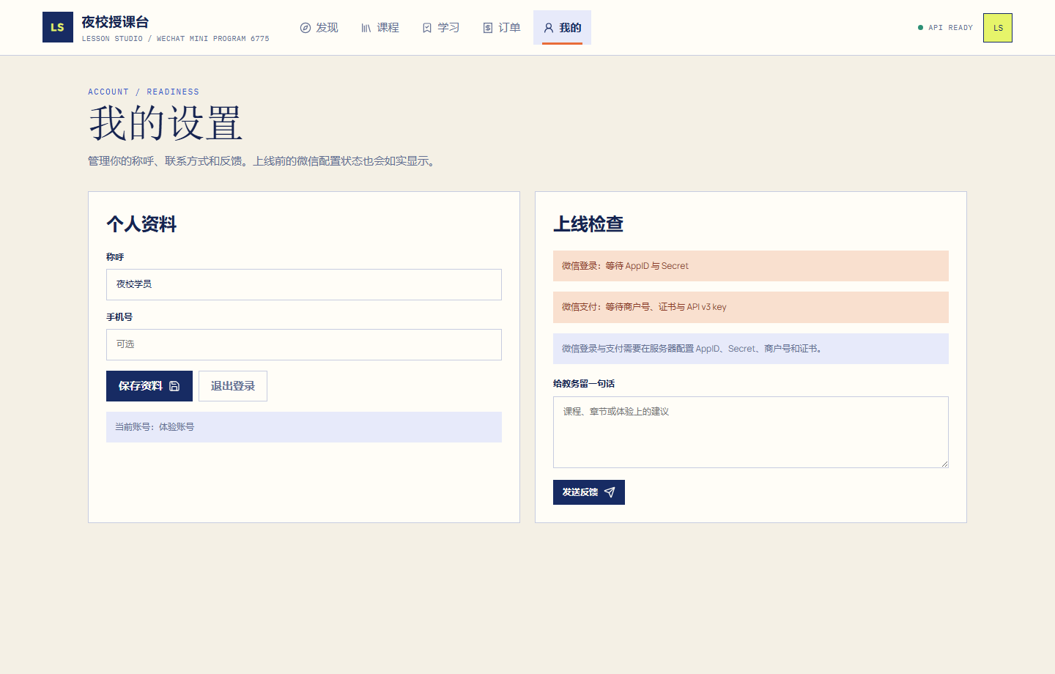Click 微信支付：等待商户号 notice
Viewport: 1055px width, 674px height.
(751, 307)
